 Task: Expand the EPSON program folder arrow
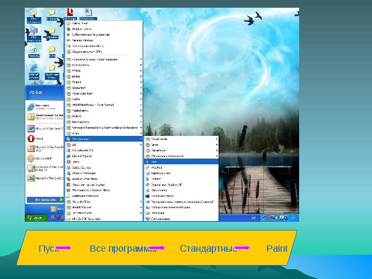pos(141,71)
